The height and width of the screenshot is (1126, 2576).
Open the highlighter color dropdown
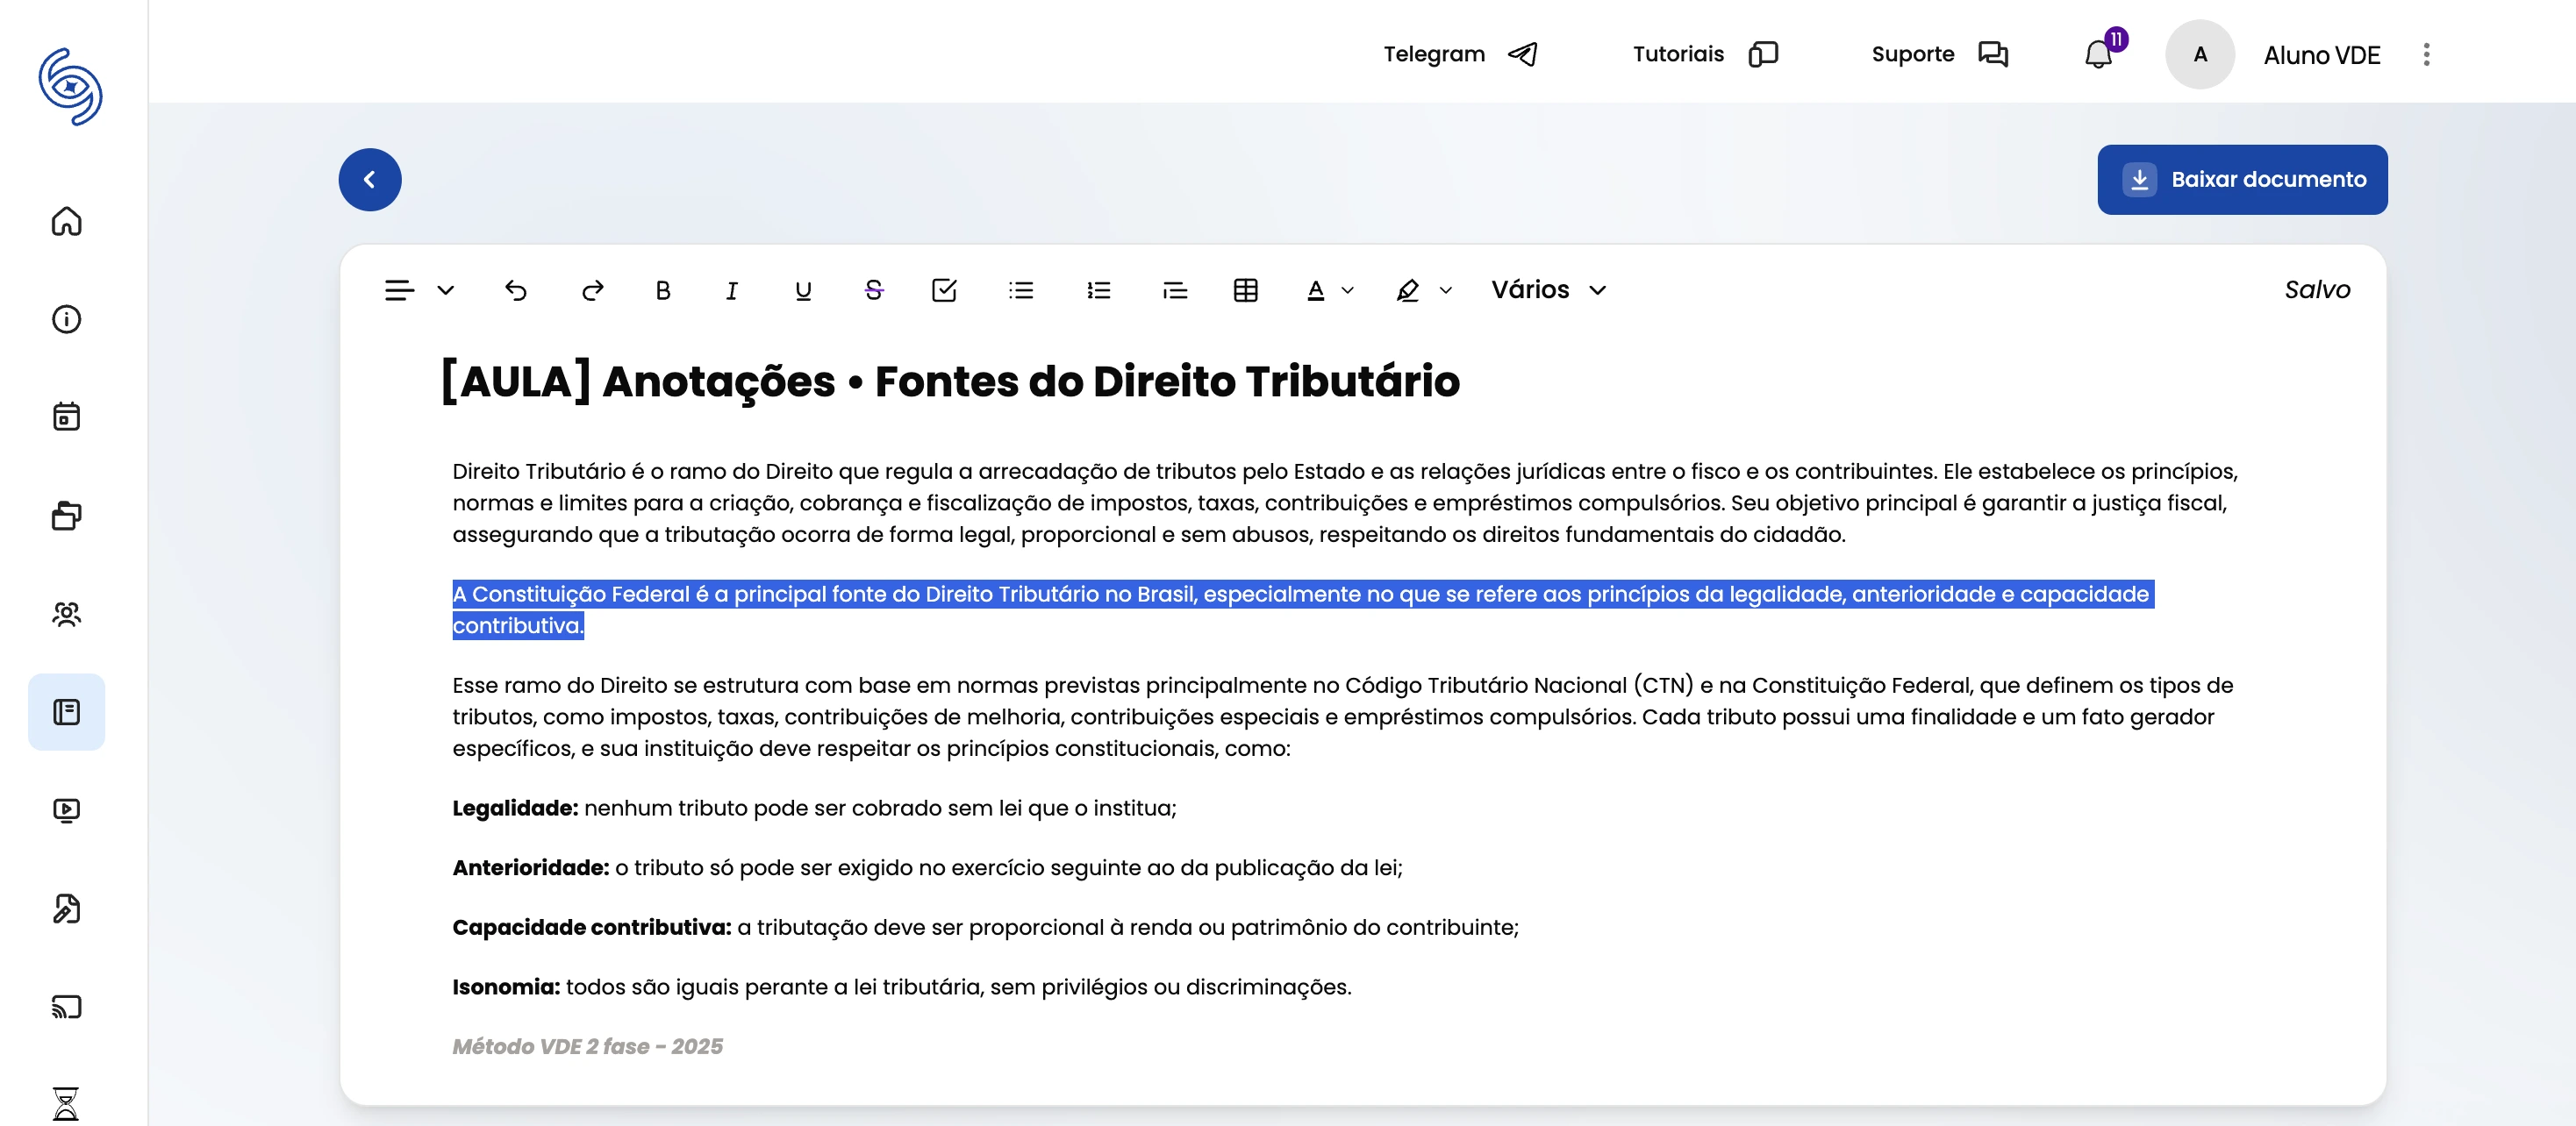1445,291
